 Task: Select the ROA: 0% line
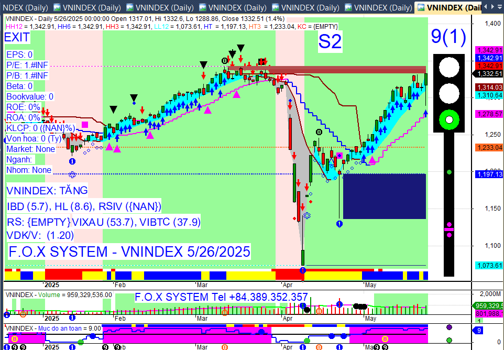(23, 118)
